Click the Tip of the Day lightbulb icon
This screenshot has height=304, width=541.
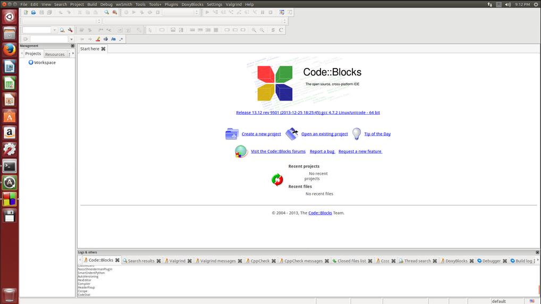(x=357, y=133)
